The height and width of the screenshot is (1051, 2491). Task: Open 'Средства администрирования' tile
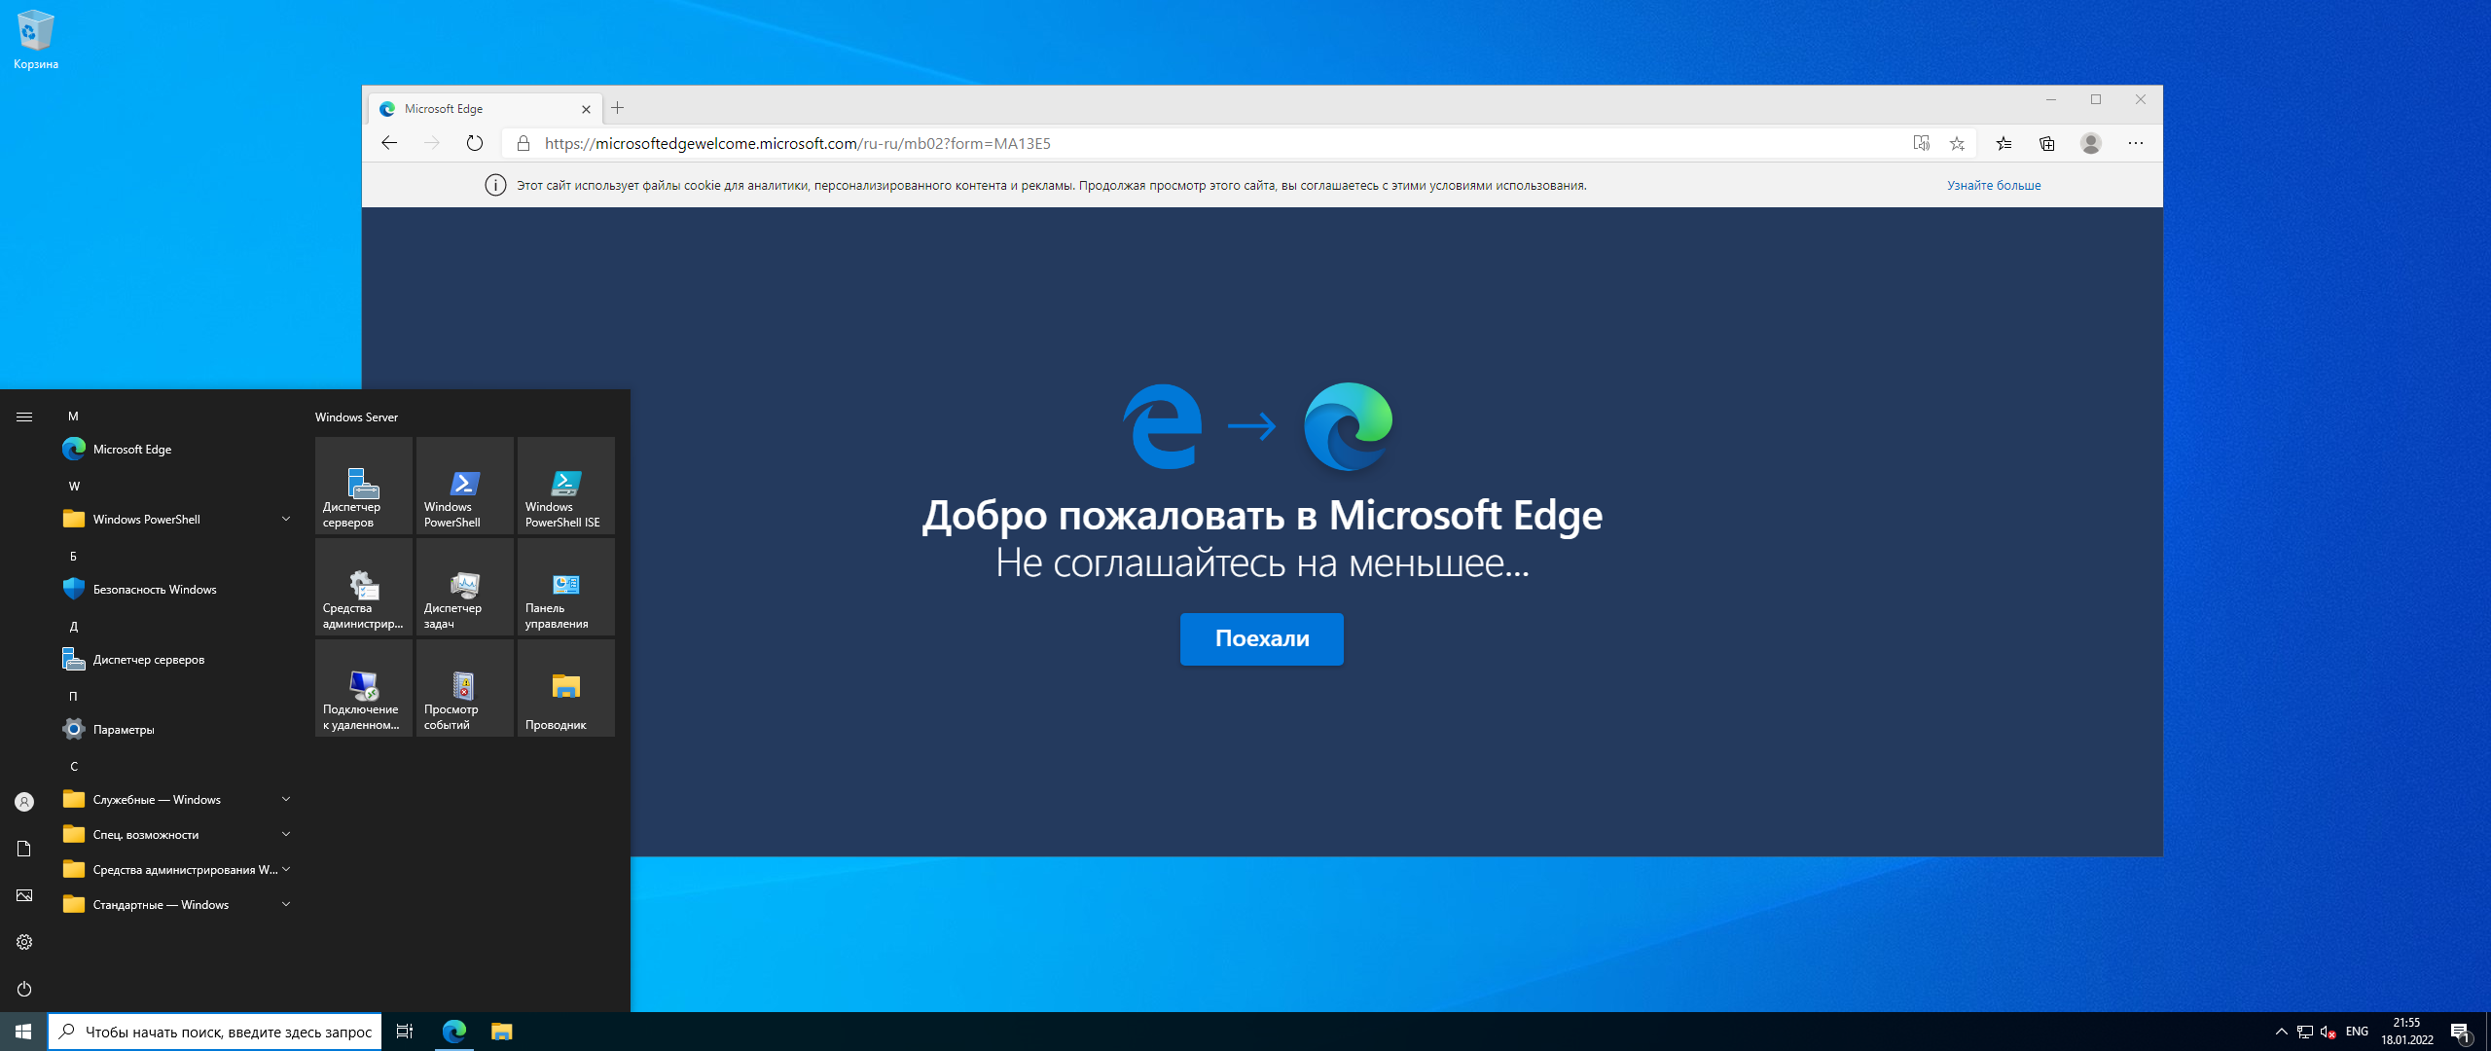click(x=364, y=587)
